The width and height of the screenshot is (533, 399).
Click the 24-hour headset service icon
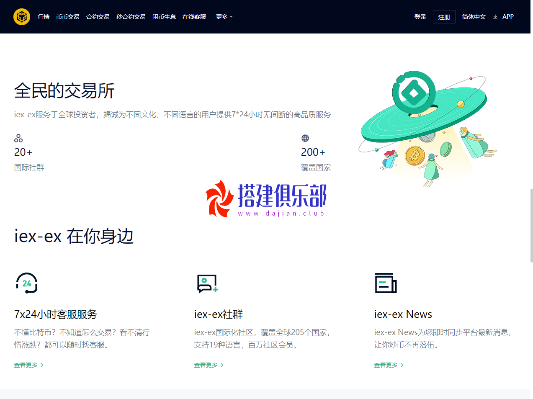(27, 283)
